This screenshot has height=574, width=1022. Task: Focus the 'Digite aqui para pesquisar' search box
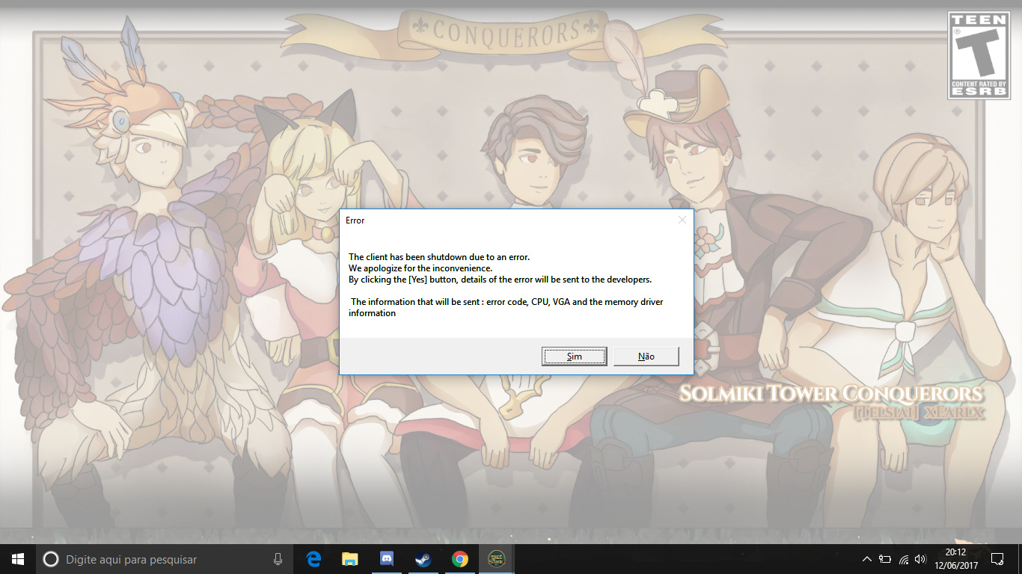click(x=150, y=559)
